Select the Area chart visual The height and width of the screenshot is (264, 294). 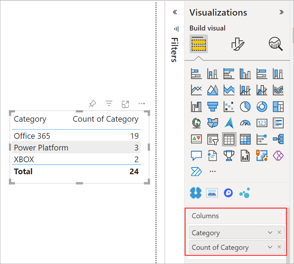click(x=213, y=90)
